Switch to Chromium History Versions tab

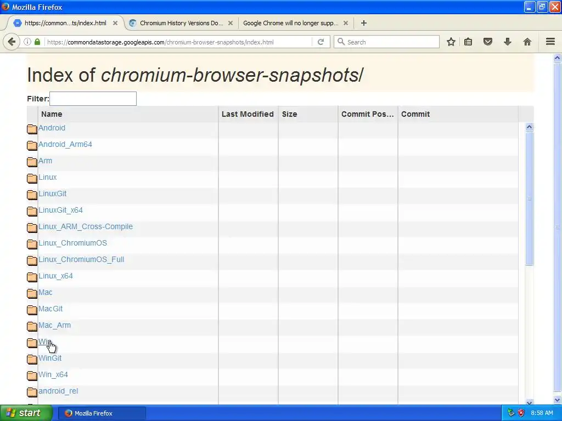point(181,23)
